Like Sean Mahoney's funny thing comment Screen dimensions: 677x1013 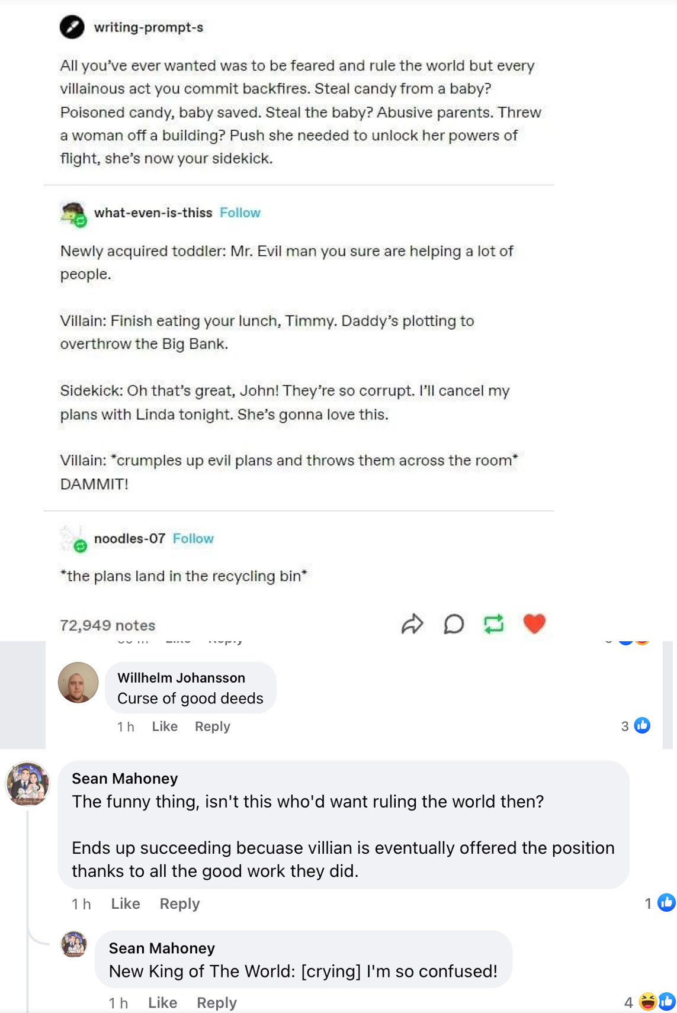(x=126, y=904)
